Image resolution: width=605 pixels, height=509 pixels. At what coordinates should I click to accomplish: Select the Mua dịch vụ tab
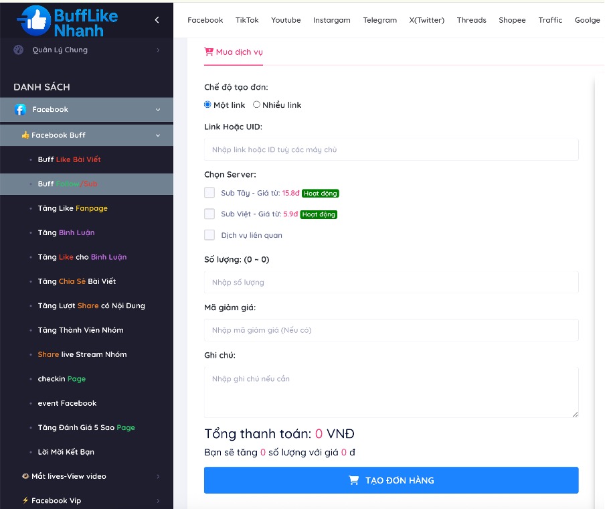234,52
